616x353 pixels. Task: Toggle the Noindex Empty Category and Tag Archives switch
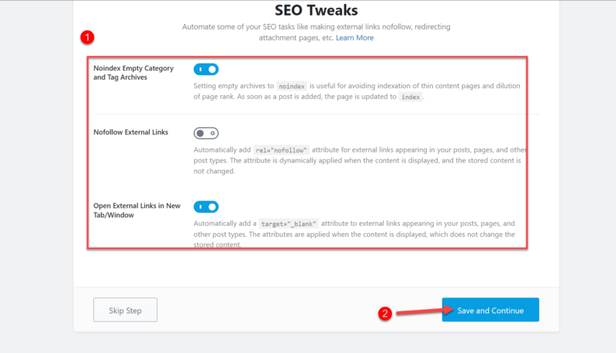tap(206, 69)
